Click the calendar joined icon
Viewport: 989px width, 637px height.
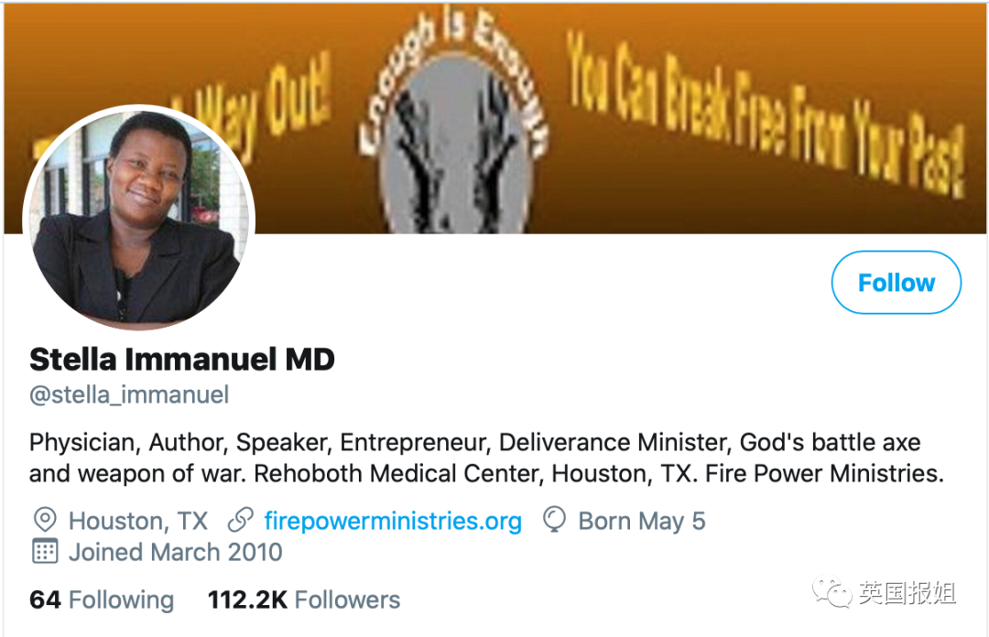45,551
